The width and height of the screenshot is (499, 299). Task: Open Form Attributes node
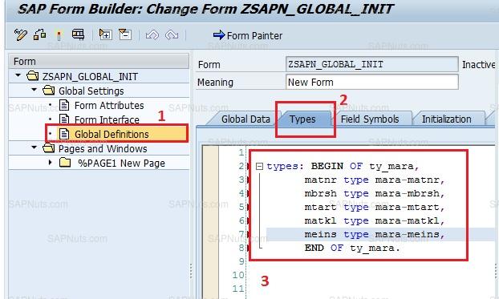pos(109,105)
